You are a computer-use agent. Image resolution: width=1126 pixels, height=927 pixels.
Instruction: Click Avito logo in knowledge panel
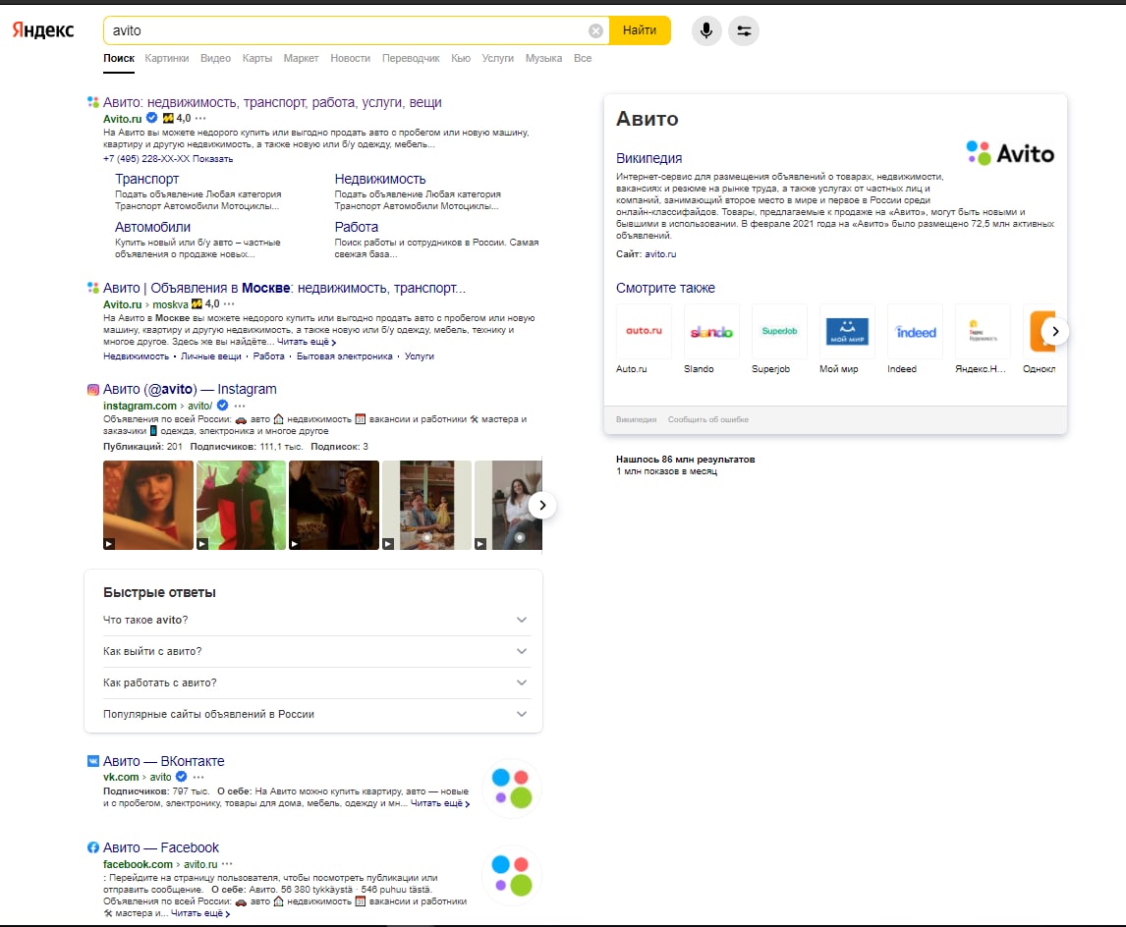(x=1010, y=153)
